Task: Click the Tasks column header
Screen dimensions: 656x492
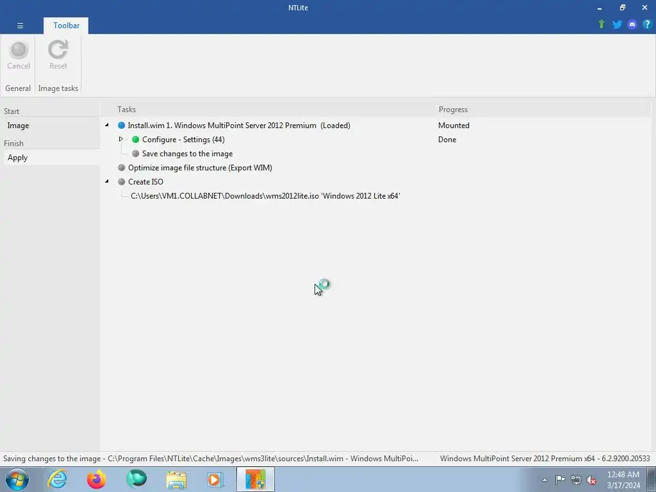Action: pos(268,110)
